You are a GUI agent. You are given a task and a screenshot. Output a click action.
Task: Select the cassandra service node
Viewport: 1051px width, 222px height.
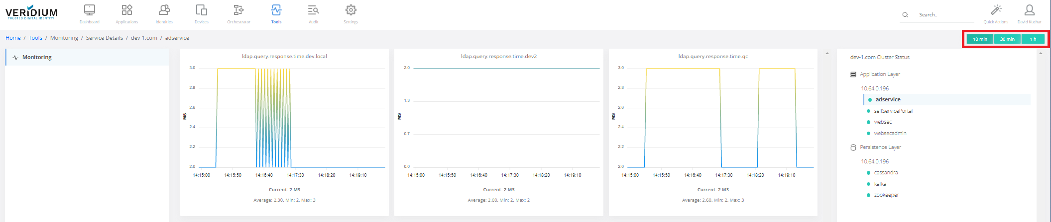pos(886,173)
